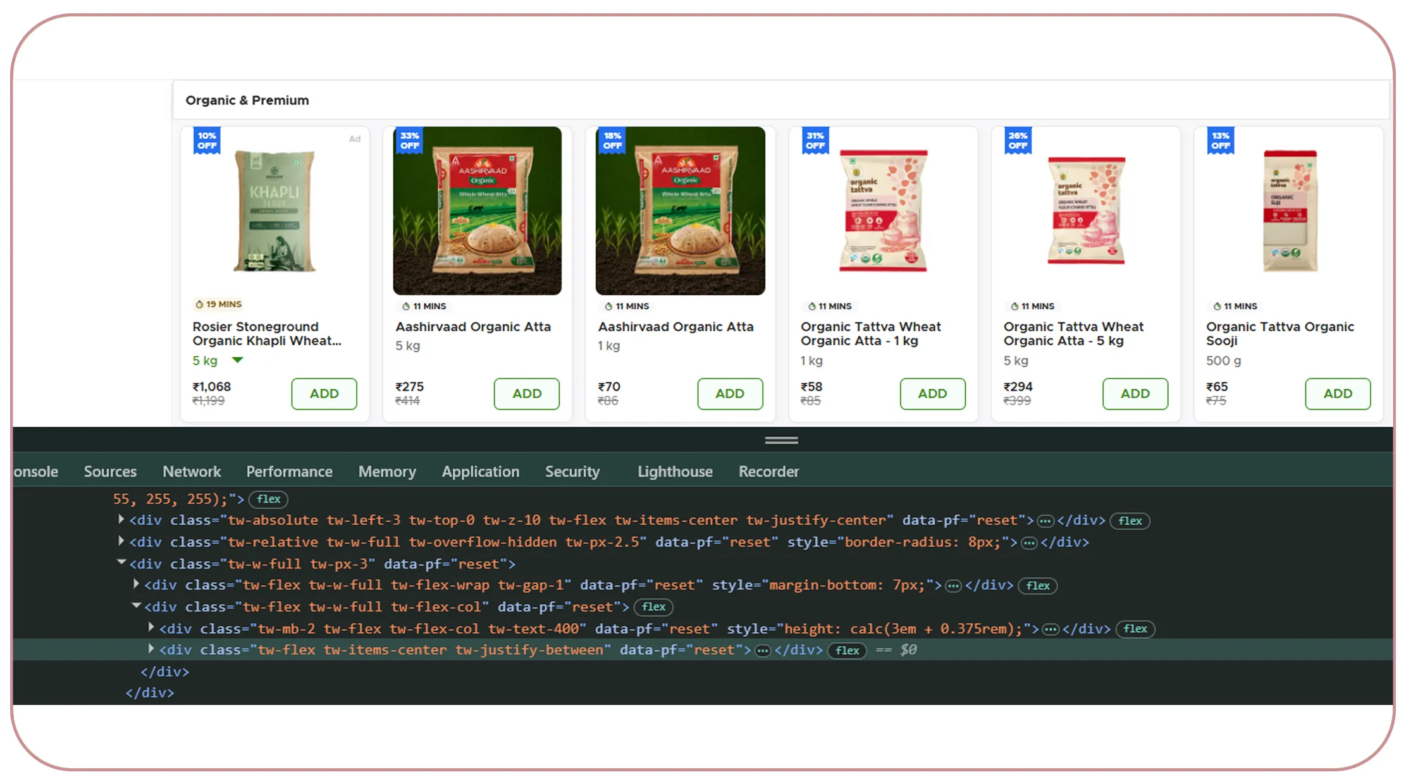Click 11 MINS timer on Tattva Atta 5 kg
The height and width of the screenshot is (784, 1406).
click(x=1033, y=306)
